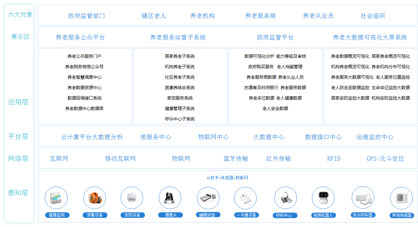
Task: Click the 安防设备 smoke detector icon
Action: [x=132, y=198]
